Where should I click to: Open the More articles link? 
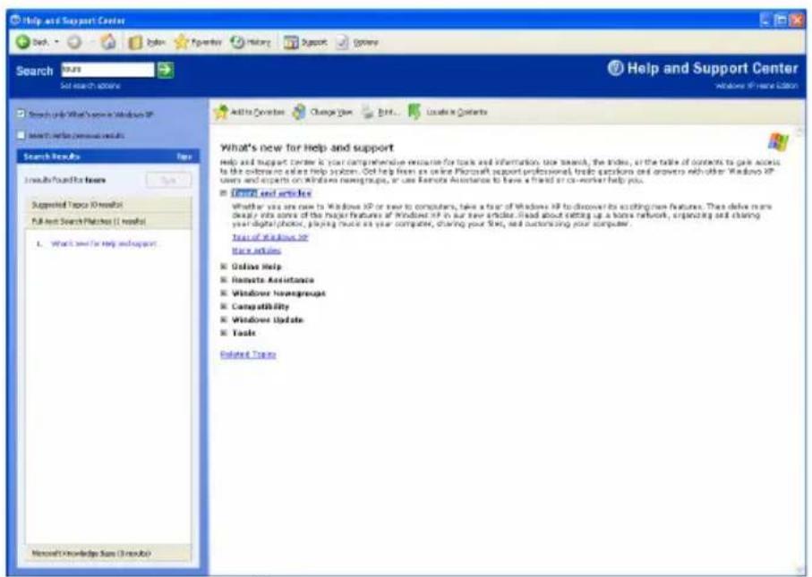point(256,250)
